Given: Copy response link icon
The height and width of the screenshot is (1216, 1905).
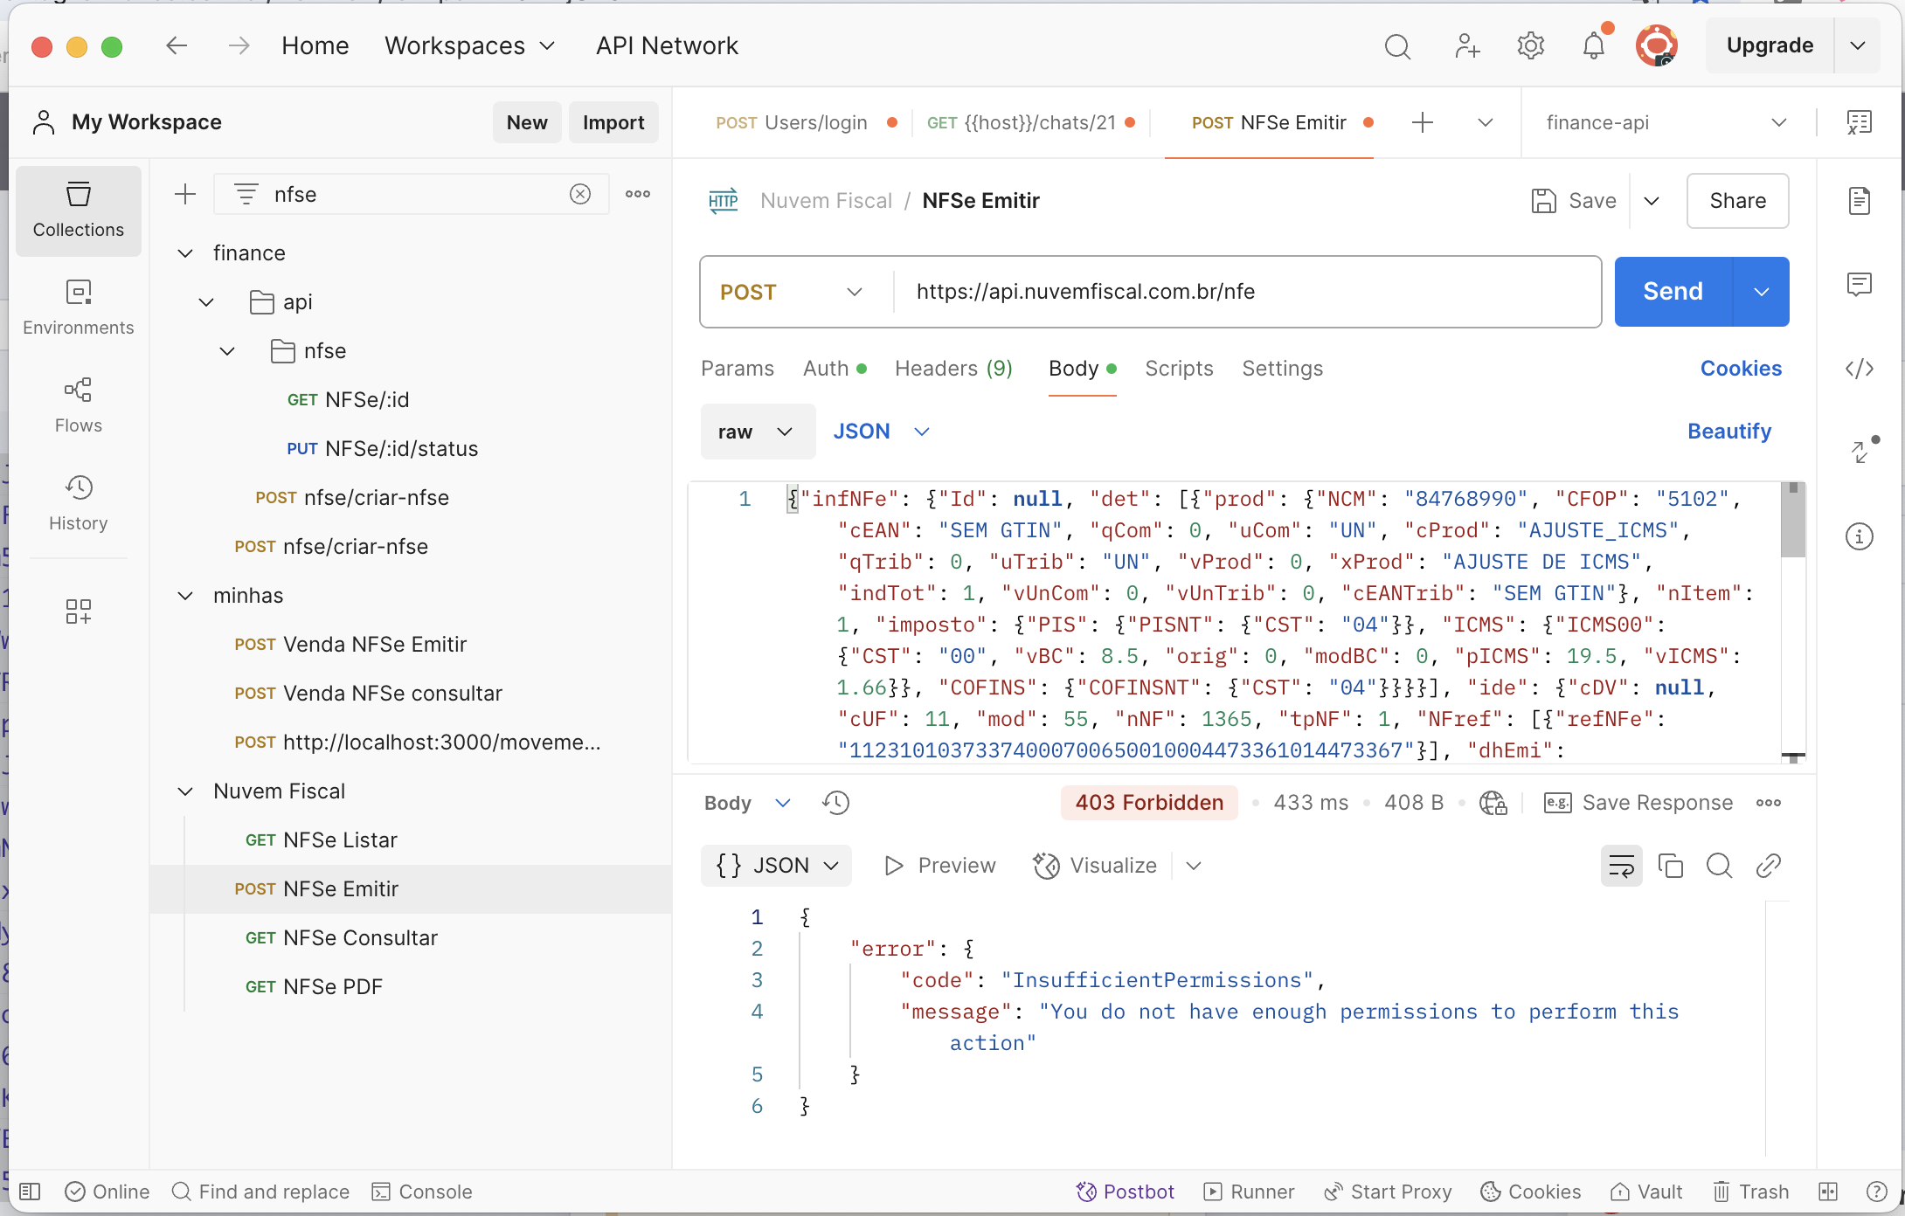Looking at the screenshot, I should 1769,866.
